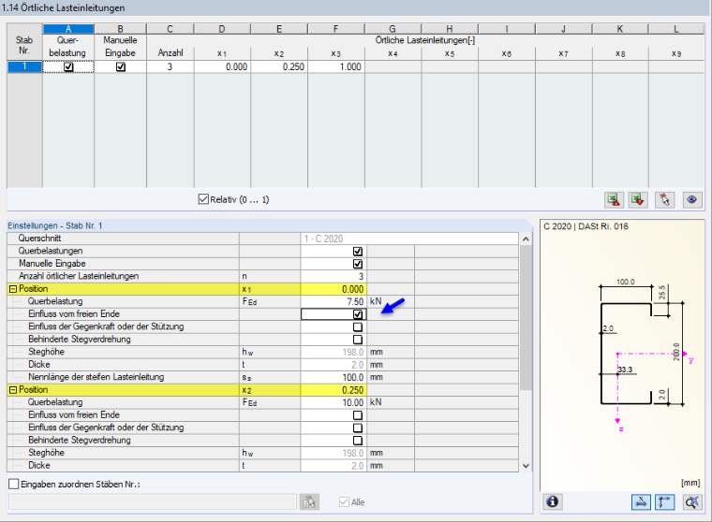Select column A header
Image resolution: width=712 pixels, height=522 pixels.
click(68, 29)
